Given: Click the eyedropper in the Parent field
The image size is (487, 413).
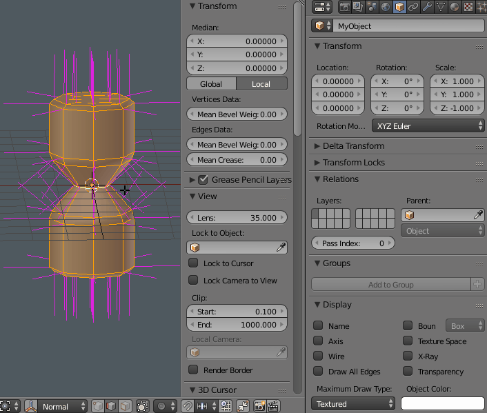Looking at the screenshot, I should point(478,214).
